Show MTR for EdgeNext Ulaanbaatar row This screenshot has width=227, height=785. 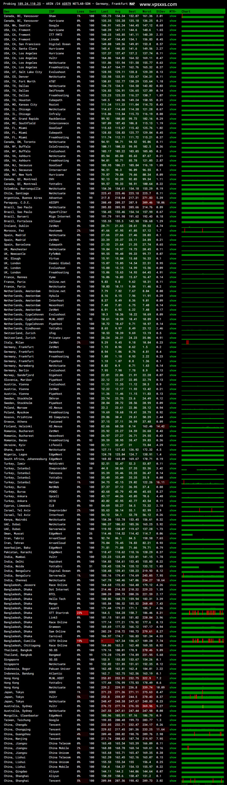click(173, 716)
